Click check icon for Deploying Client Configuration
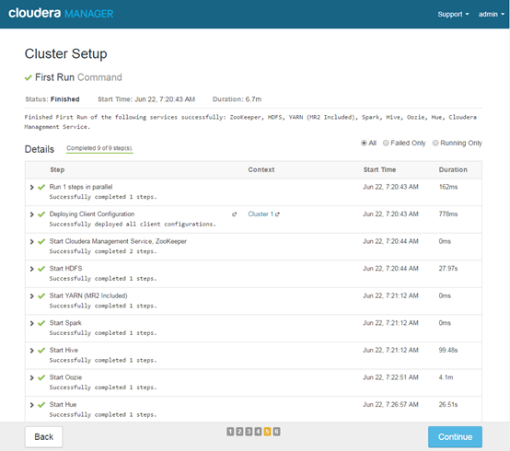The image size is (510, 451). pos(41,214)
